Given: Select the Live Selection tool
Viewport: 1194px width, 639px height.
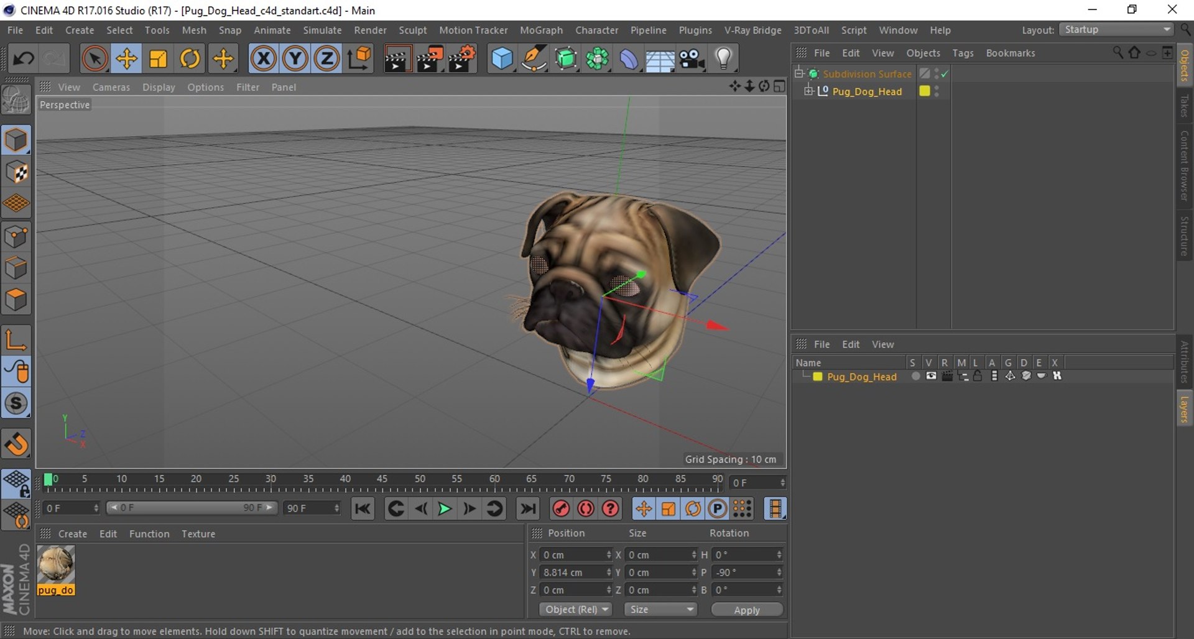Looking at the screenshot, I should [95, 59].
